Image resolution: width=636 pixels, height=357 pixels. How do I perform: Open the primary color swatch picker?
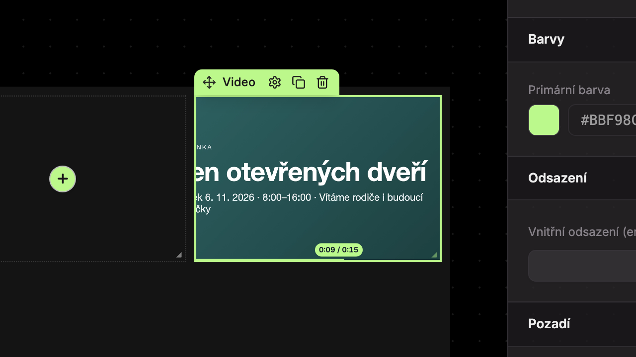[x=544, y=120]
